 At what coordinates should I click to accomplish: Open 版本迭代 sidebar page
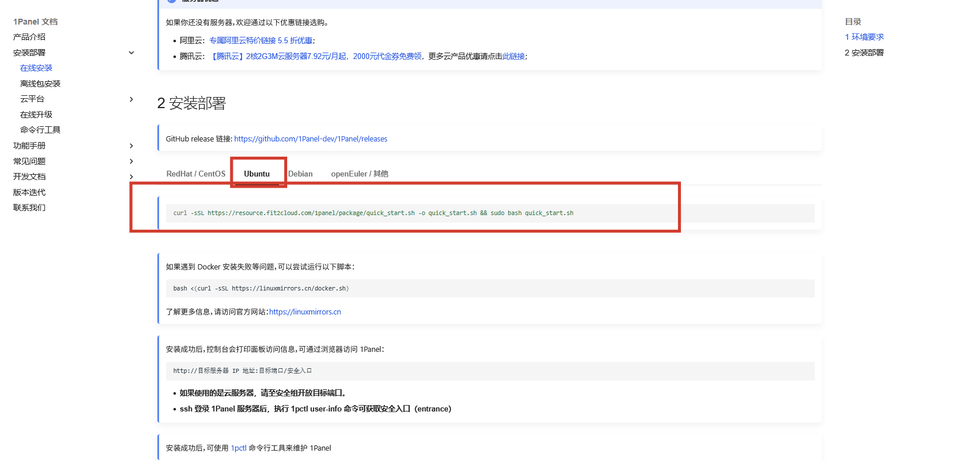tap(29, 192)
